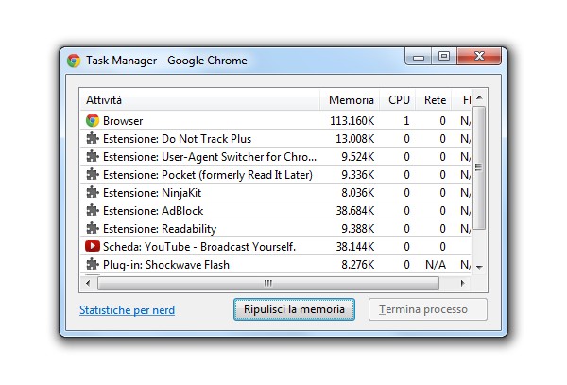Image resolution: width=567 pixels, height=385 pixels.
Task: Click the 13.008K memory value
Action: click(355, 139)
